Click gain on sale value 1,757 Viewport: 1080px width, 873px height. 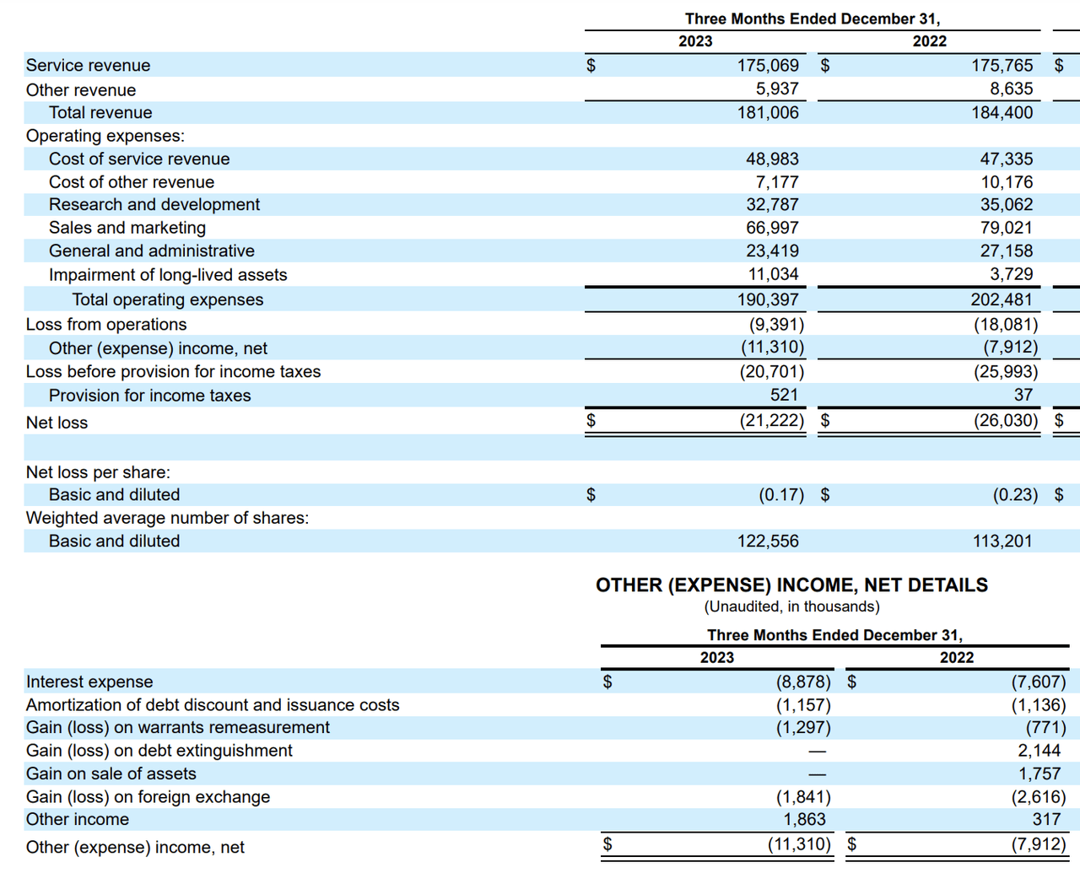click(1042, 773)
